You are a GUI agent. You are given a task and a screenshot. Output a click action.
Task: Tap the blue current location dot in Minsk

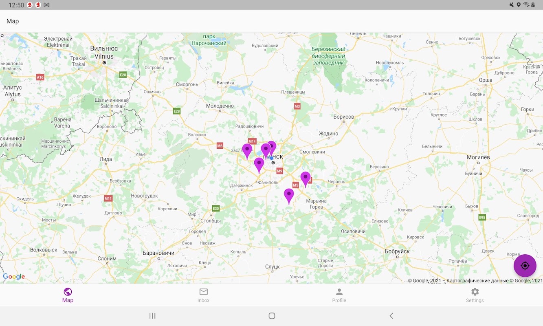(x=272, y=158)
